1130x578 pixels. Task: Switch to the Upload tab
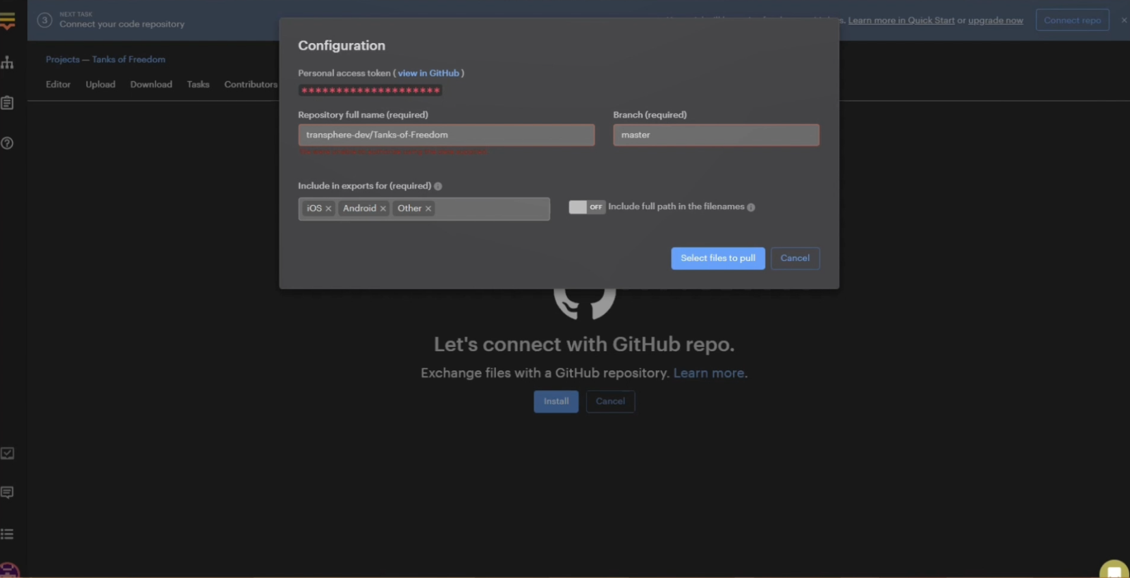point(100,84)
